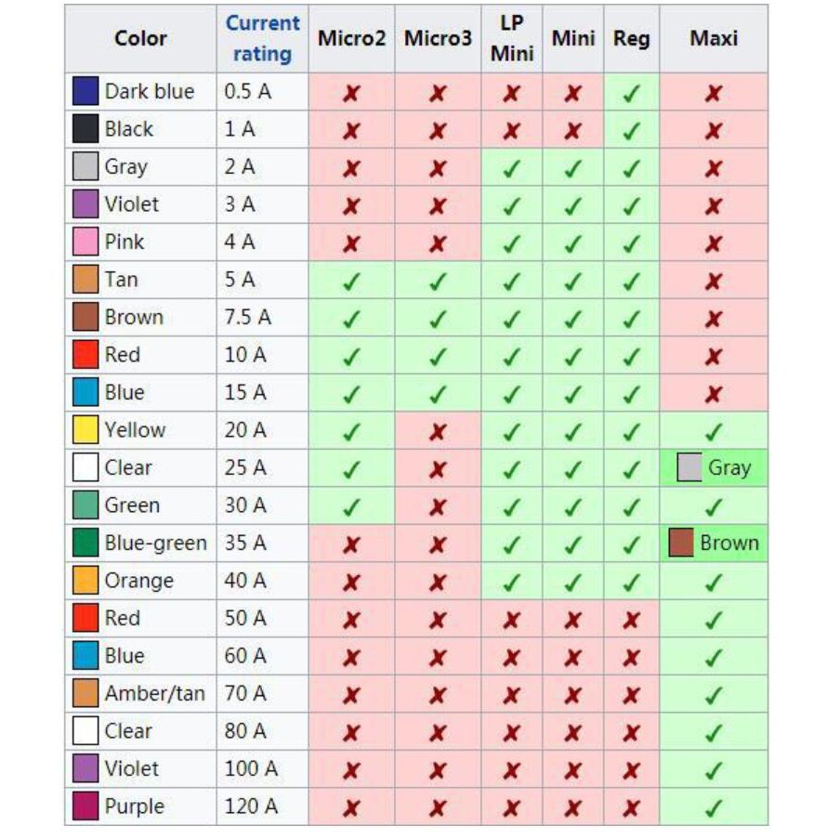The image size is (839, 839).
Task: Click the Micro3 checkmark for 5 A row
Action: (438, 282)
